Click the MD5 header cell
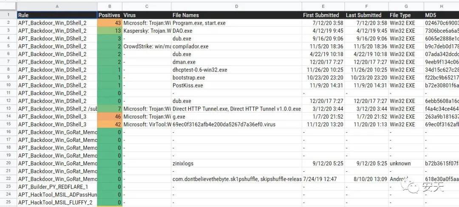This screenshot has height=207, width=459. [442, 15]
